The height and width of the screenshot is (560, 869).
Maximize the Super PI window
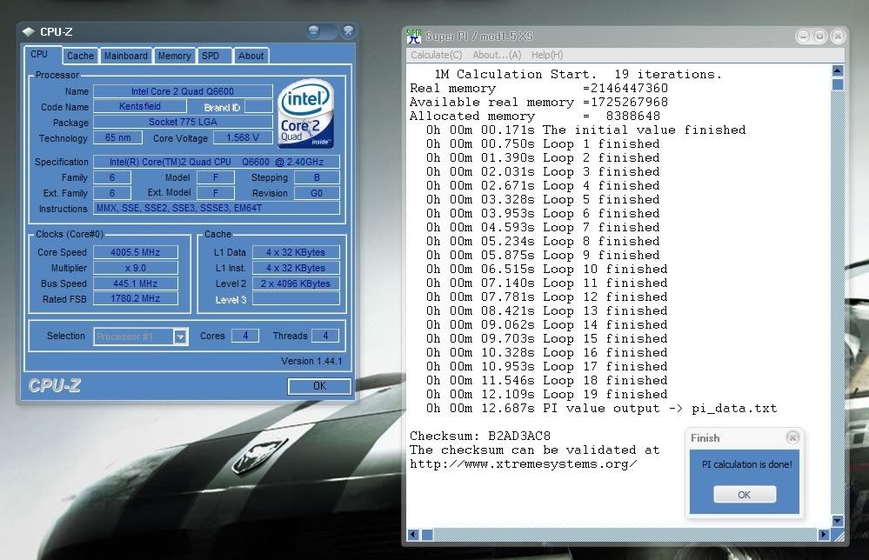pos(820,37)
